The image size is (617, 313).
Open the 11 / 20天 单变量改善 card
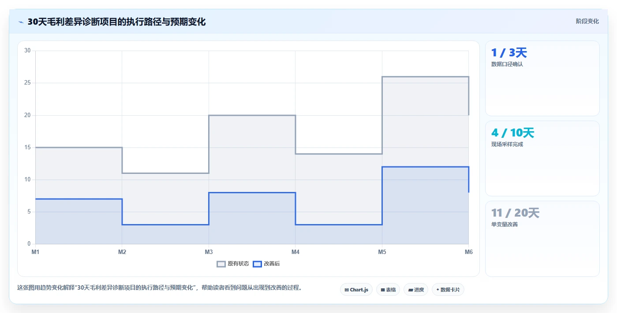[x=542, y=239]
